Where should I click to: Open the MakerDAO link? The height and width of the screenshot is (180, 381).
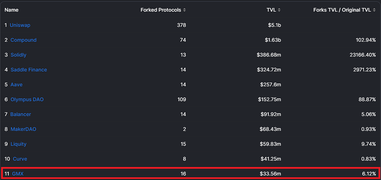tap(23, 129)
